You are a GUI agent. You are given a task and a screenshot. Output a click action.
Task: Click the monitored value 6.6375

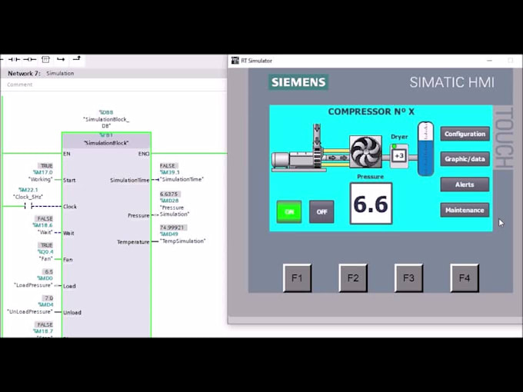170,194
